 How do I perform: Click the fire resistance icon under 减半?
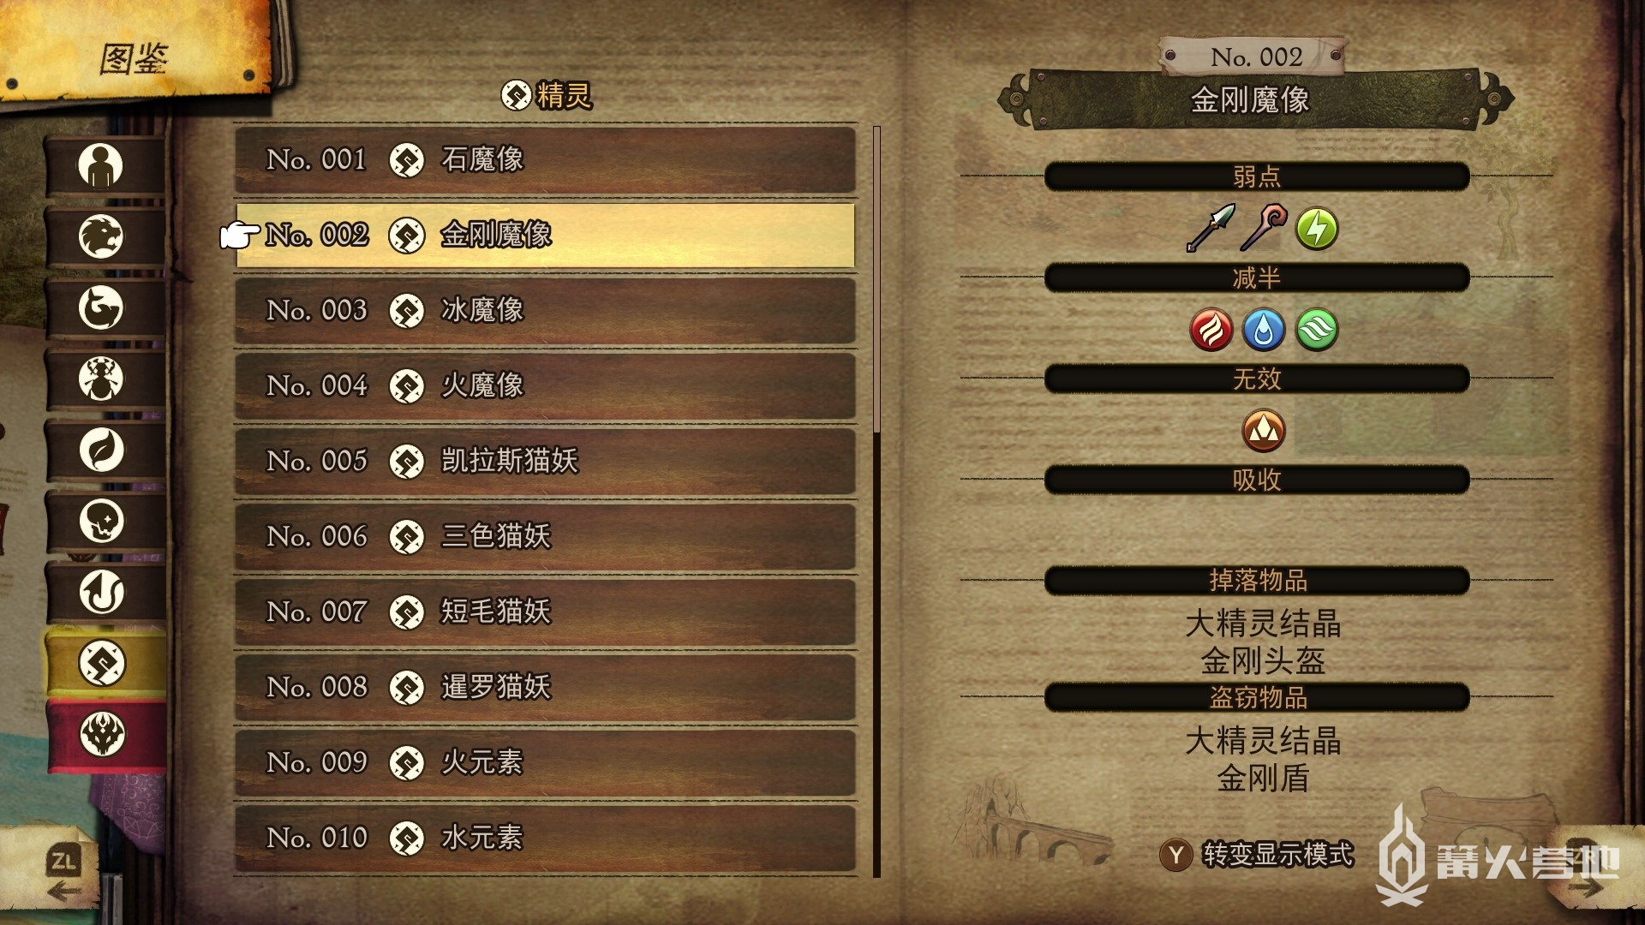click(1211, 330)
